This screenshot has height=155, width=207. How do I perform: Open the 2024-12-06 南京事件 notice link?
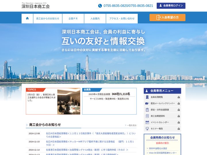click(91, 135)
